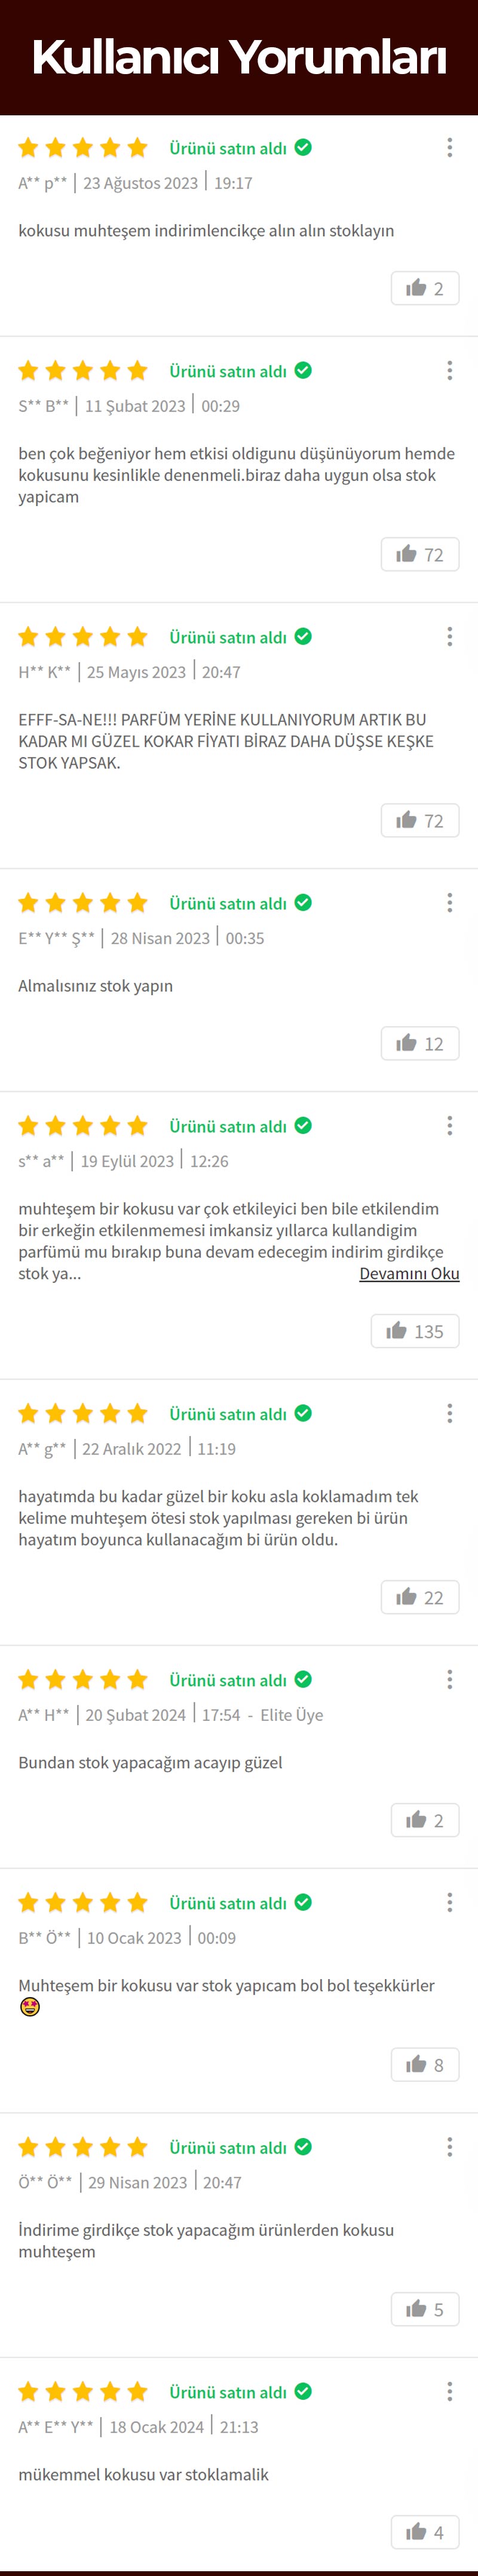This screenshot has width=478, height=2576.
Task: Open three-dot menu on s** a**'s review
Action: coord(450,1126)
